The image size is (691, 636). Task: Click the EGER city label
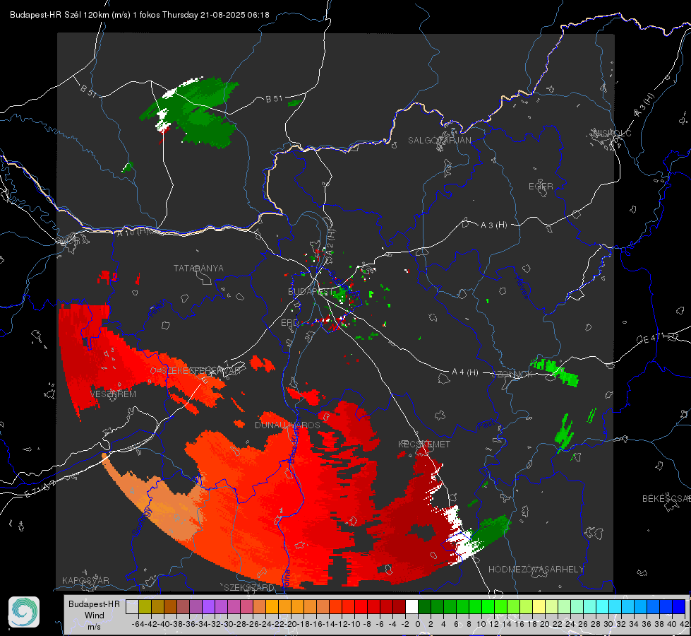tap(541, 187)
